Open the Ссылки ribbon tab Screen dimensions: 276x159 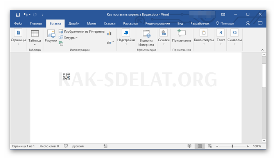point(110,23)
